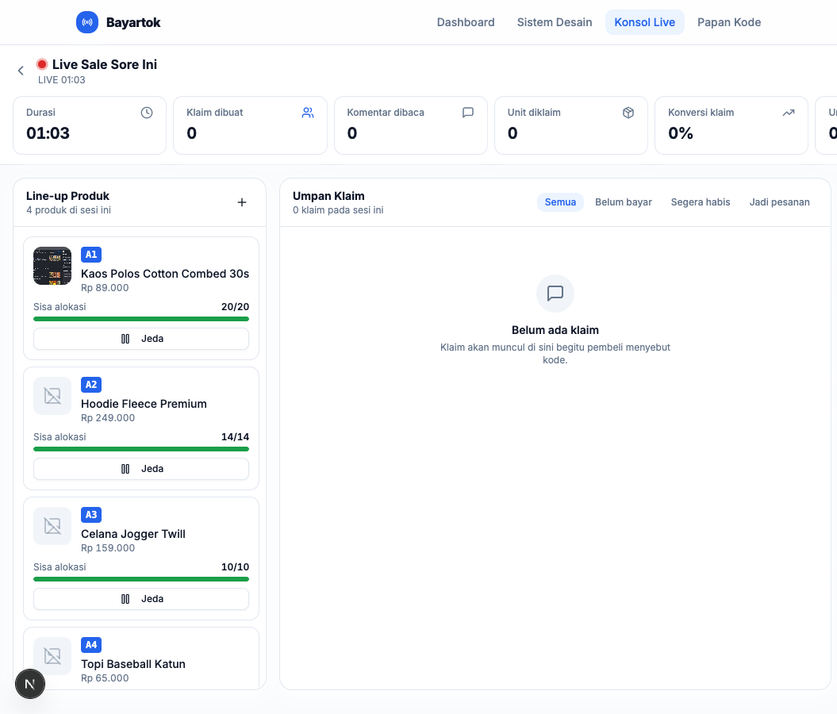
Task: Click the Celana Jogger allocation progress bar
Action: pos(141,579)
